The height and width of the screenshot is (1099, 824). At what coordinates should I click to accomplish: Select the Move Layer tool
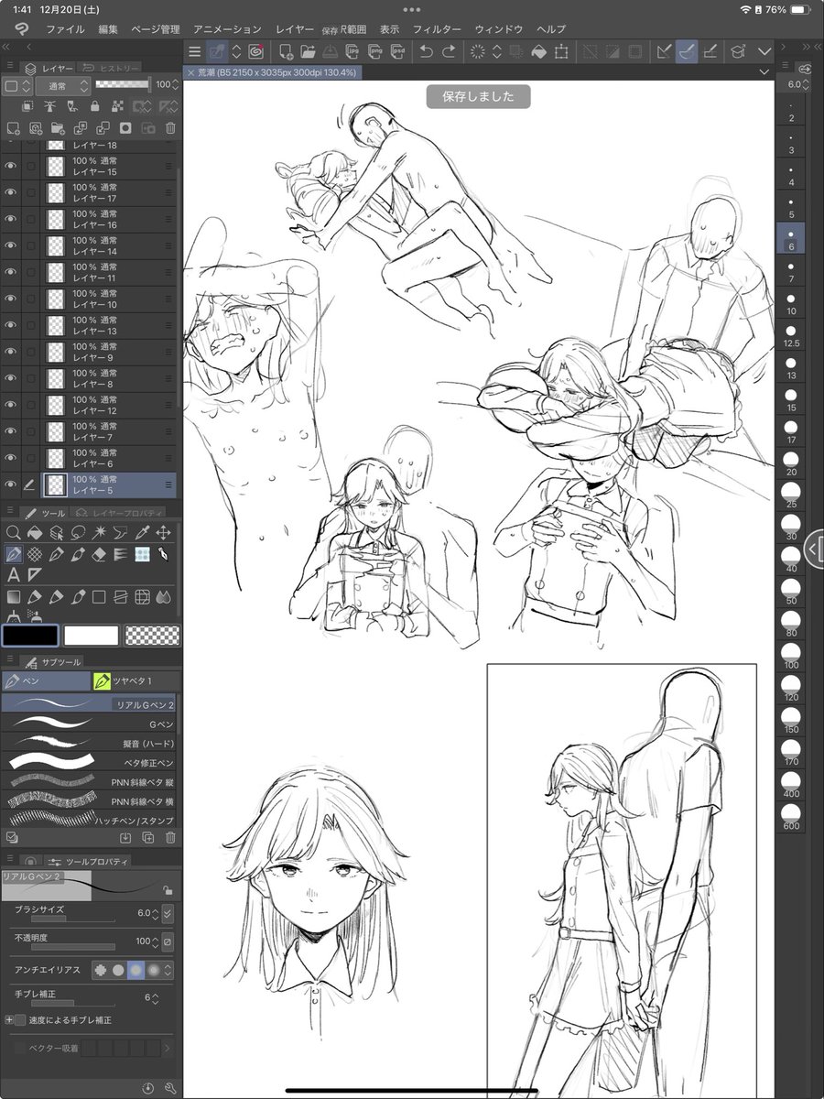tap(164, 532)
